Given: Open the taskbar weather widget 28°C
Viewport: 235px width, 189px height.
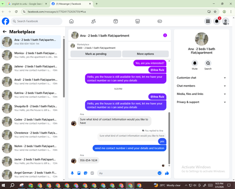Looking at the screenshot, I should pos(167,185).
